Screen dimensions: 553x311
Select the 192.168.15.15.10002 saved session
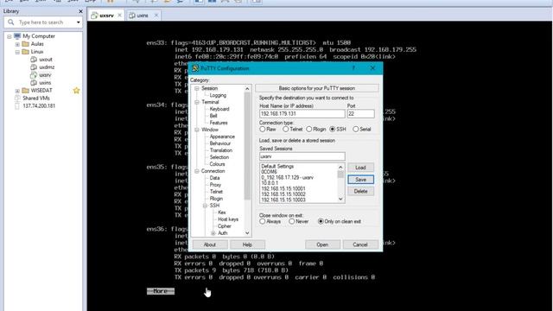point(283,194)
